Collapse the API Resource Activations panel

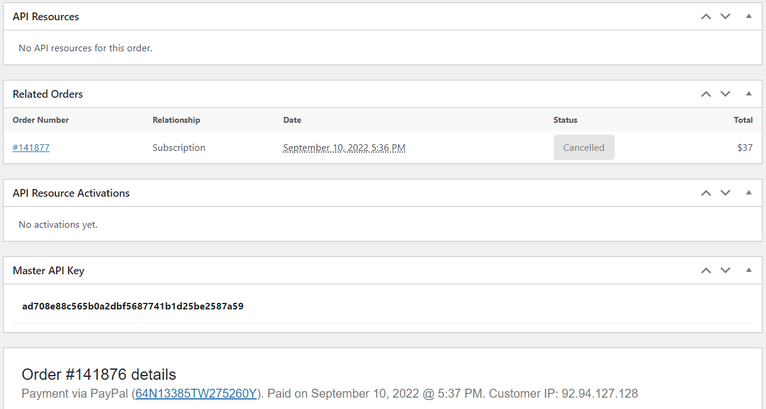click(x=749, y=193)
